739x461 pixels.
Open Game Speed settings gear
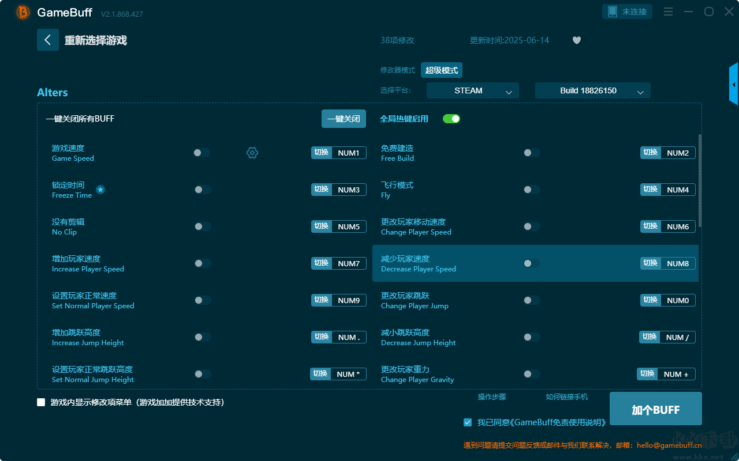click(252, 153)
